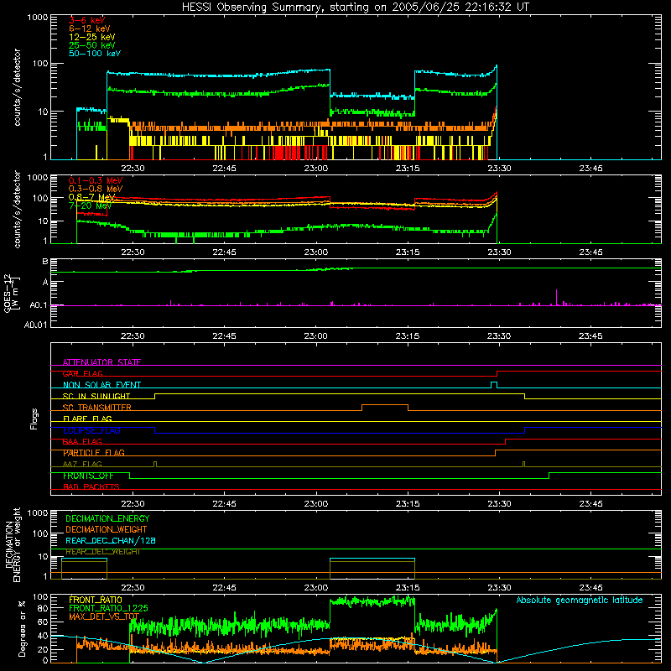
Task: Click the DECIMATION_WEIGHT legend label
Action: click(107, 529)
